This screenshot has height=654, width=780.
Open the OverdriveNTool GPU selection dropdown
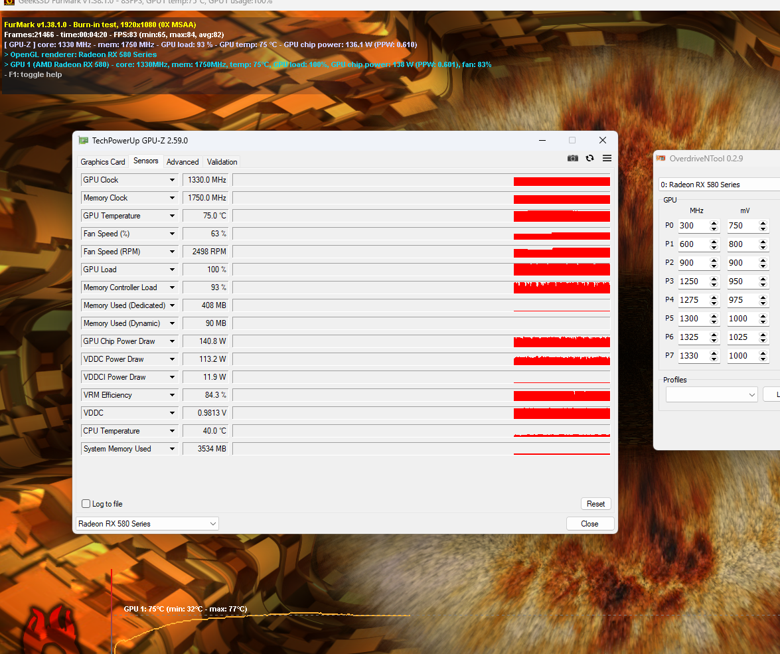coord(720,184)
